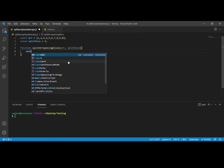Split the editor right
This screenshot has height=168, width=224.
[x=215, y=29]
